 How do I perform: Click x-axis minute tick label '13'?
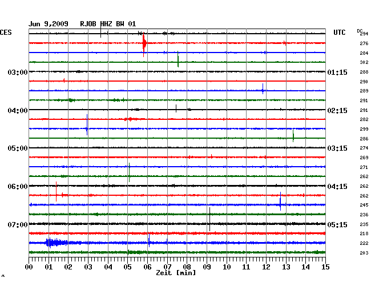286,267
